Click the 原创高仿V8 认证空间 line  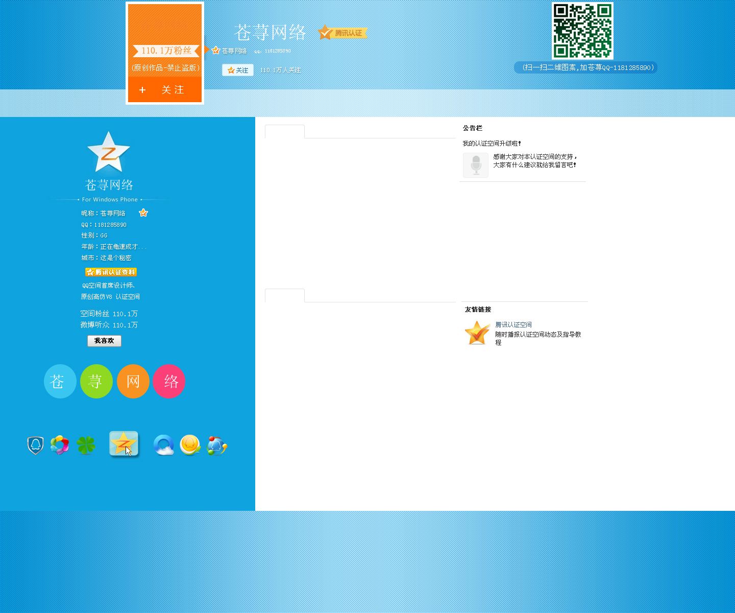pos(110,297)
